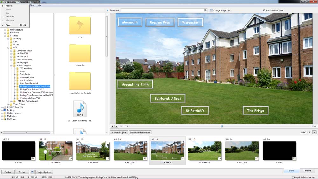Collapse the PTE Files tree node
Viewport: 318px width, 179px height.
5,36
